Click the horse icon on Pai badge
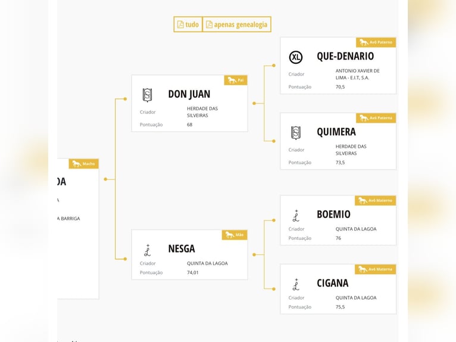Image resolution: width=456 pixels, height=342 pixels. (x=231, y=80)
